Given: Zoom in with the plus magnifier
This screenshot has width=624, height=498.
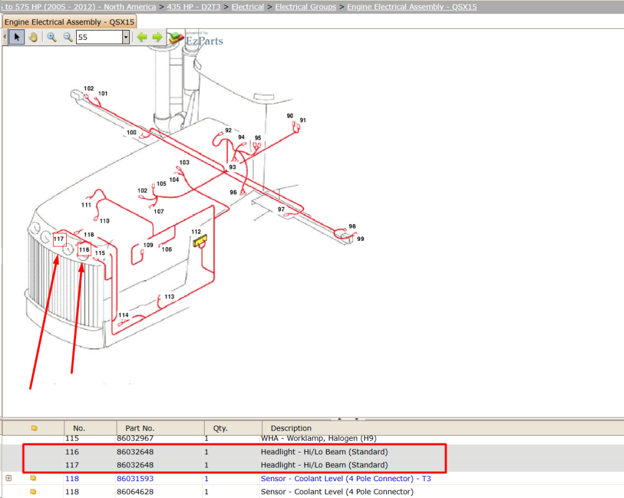Looking at the screenshot, I should coord(51,37).
